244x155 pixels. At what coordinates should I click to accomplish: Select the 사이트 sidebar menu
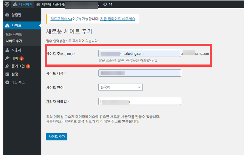pos(22,25)
